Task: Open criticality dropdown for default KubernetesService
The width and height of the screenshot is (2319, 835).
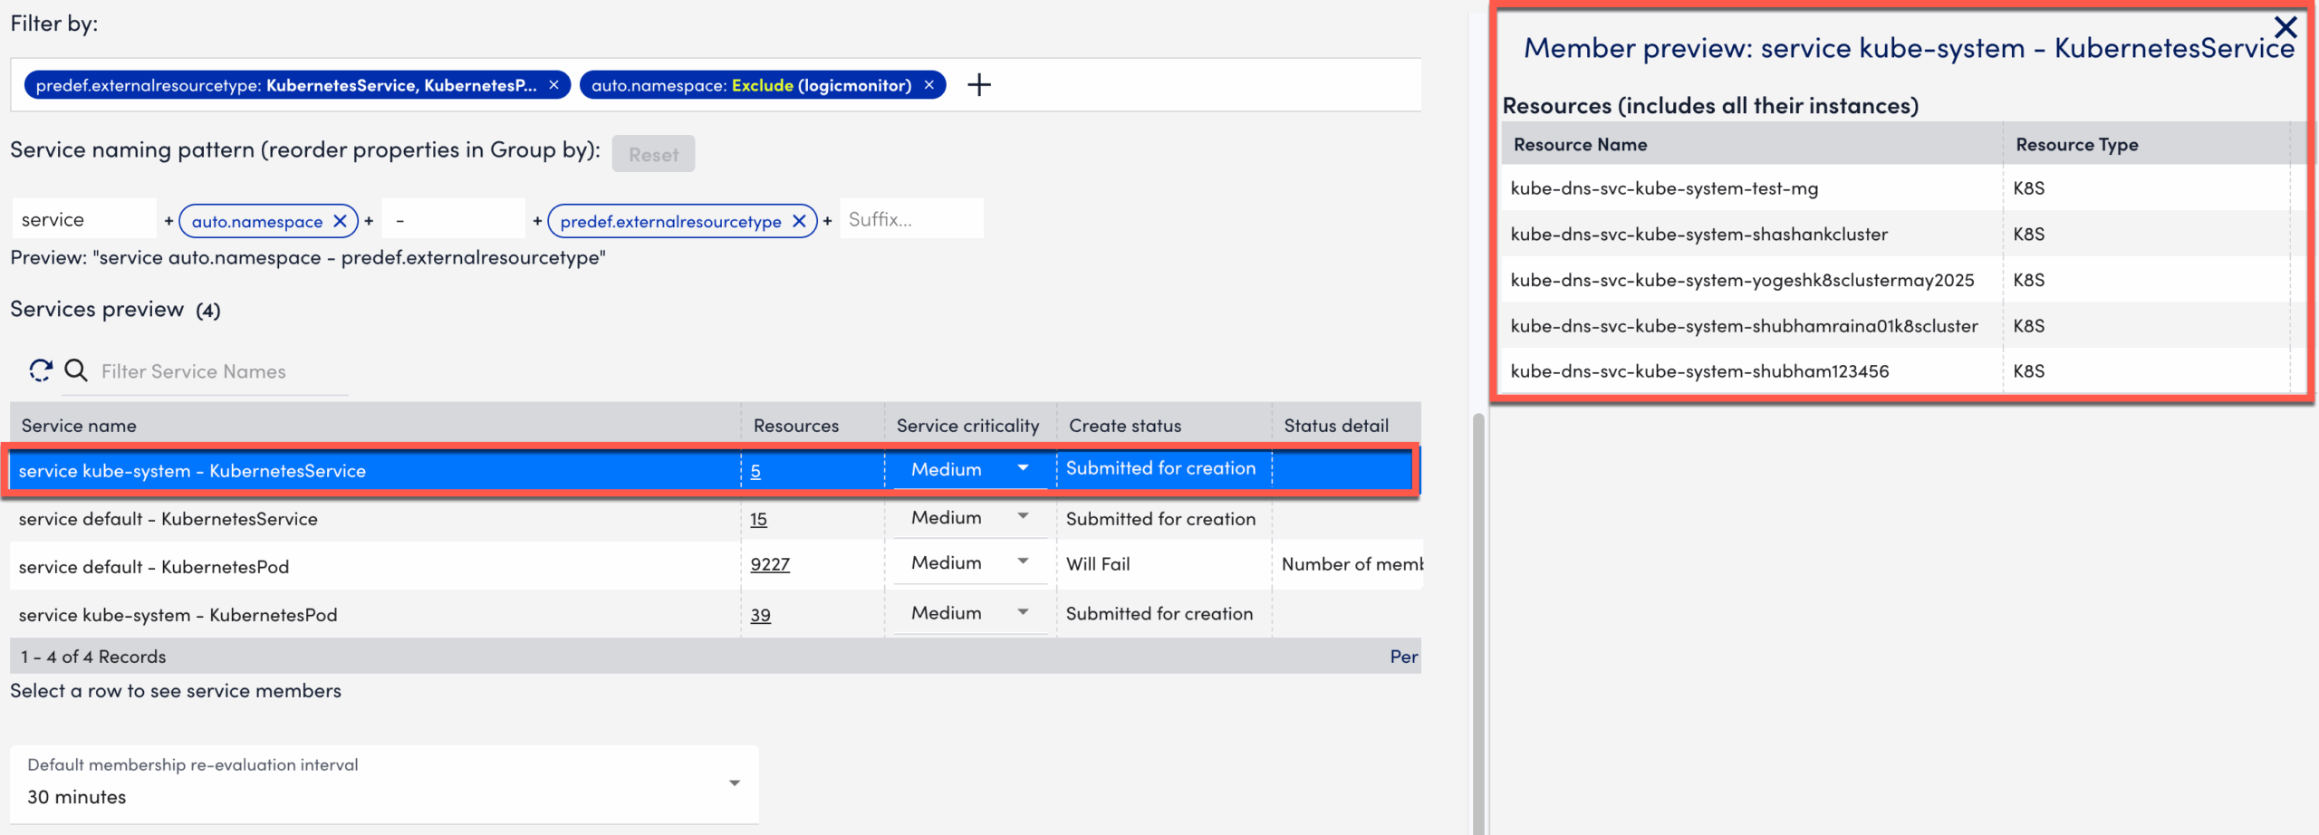Action: click(969, 517)
